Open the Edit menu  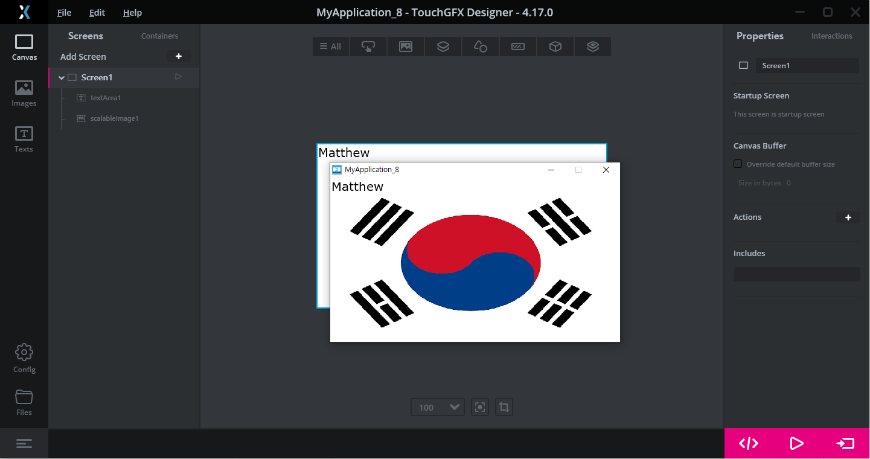point(97,13)
